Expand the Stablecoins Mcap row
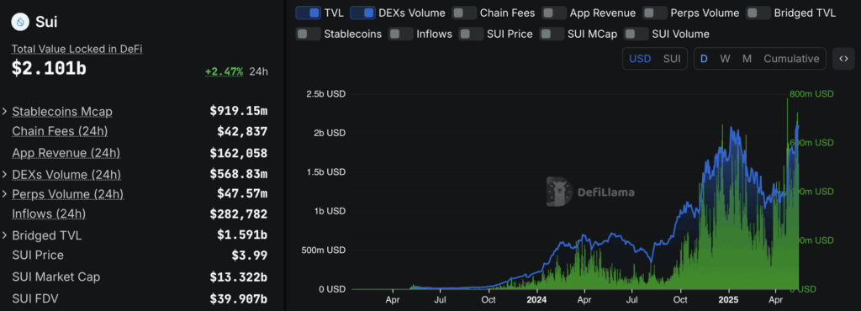The image size is (861, 311). pos(5,112)
